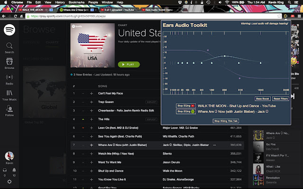
Task: Select See You Again song row
Action: [157, 137]
